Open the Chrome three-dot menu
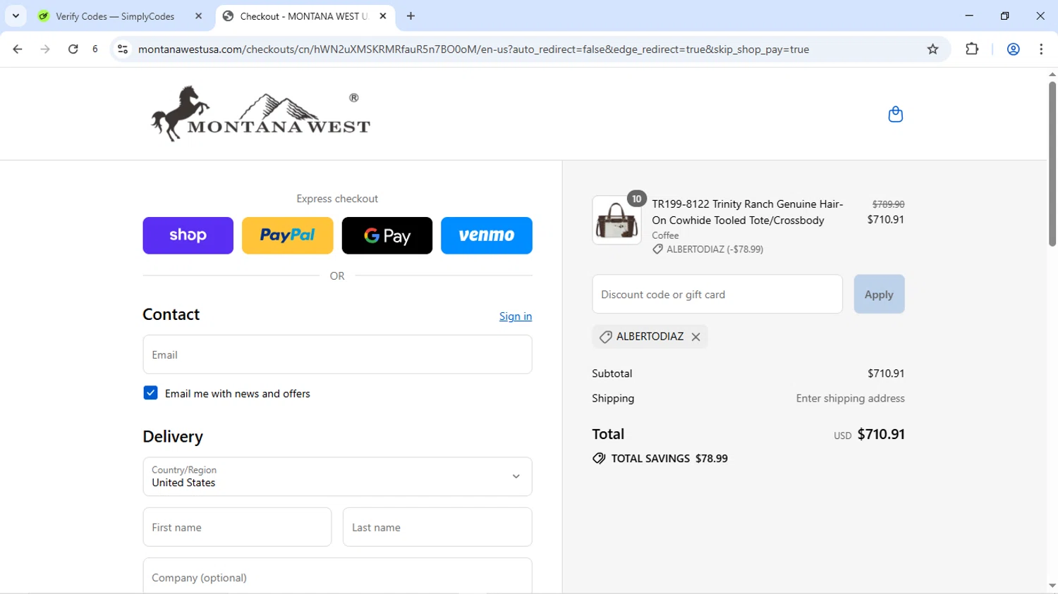The image size is (1058, 594). click(1041, 49)
